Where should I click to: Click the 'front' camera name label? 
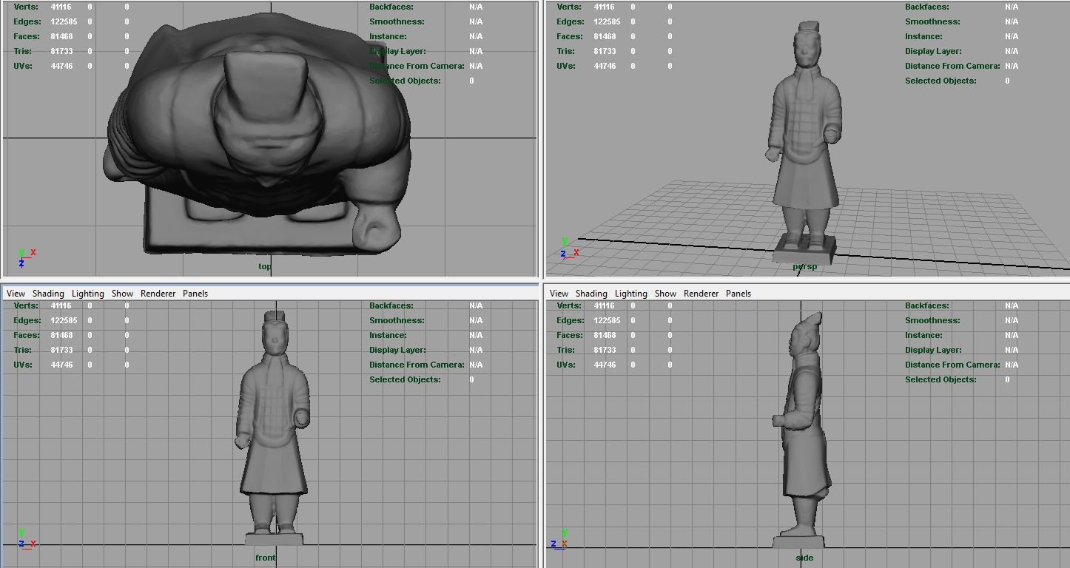[265, 558]
